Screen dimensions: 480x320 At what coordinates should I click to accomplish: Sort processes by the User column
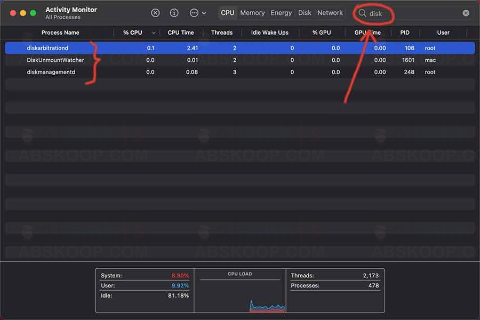443,33
